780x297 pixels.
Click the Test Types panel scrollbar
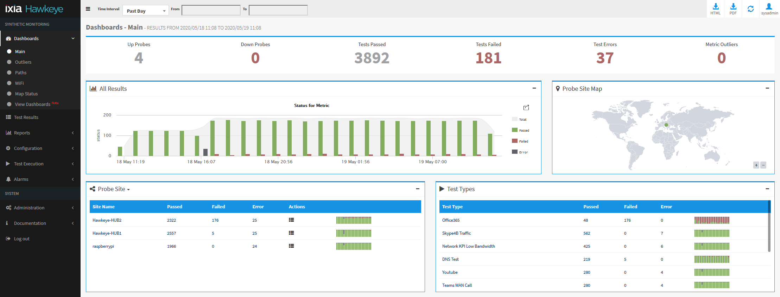pos(769,226)
